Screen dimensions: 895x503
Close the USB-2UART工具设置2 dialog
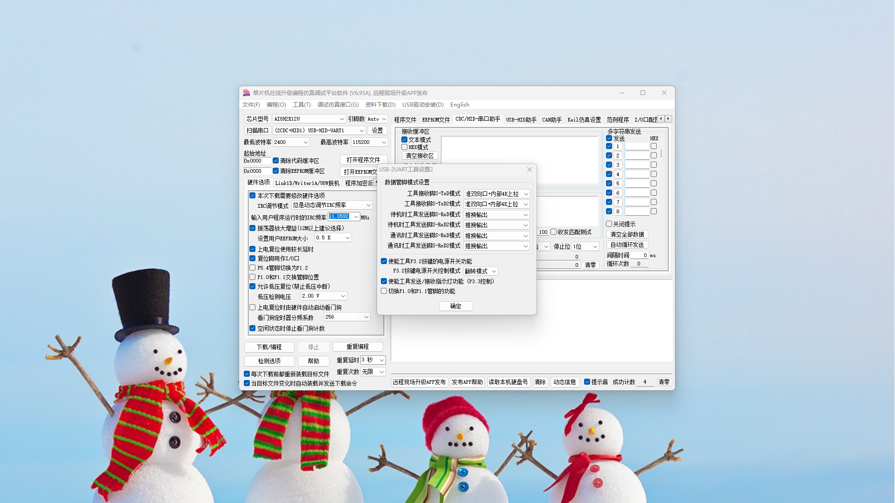[x=529, y=170]
